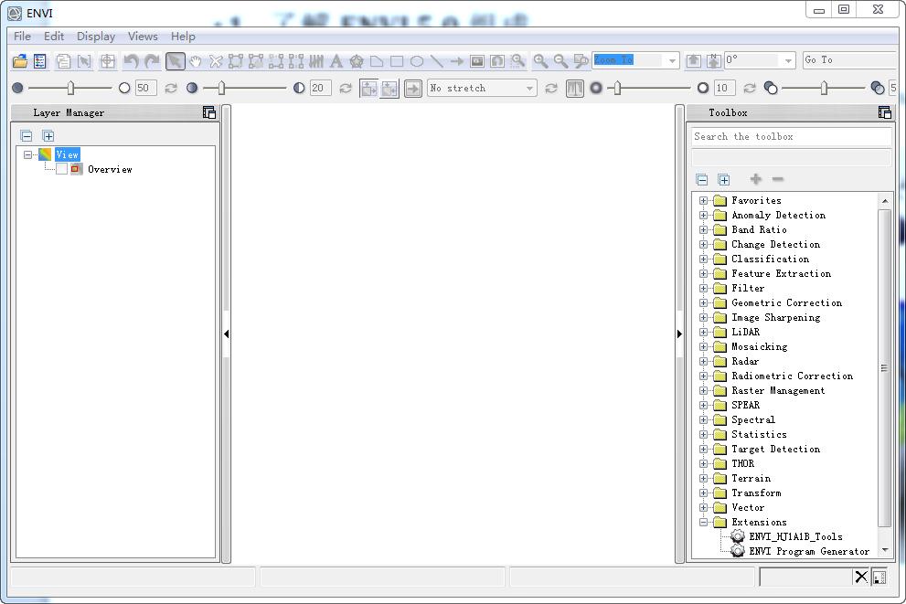
Task: Open the rotation angle dropdown
Action: pyautogui.click(x=788, y=60)
